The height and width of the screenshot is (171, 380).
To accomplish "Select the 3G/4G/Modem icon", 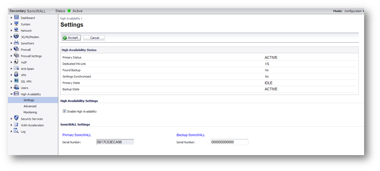I will pos(16,37).
